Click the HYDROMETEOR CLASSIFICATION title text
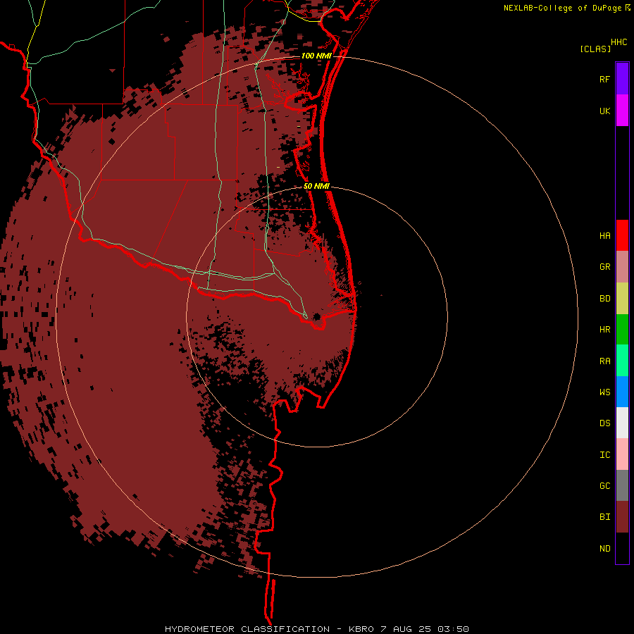 click(x=247, y=629)
